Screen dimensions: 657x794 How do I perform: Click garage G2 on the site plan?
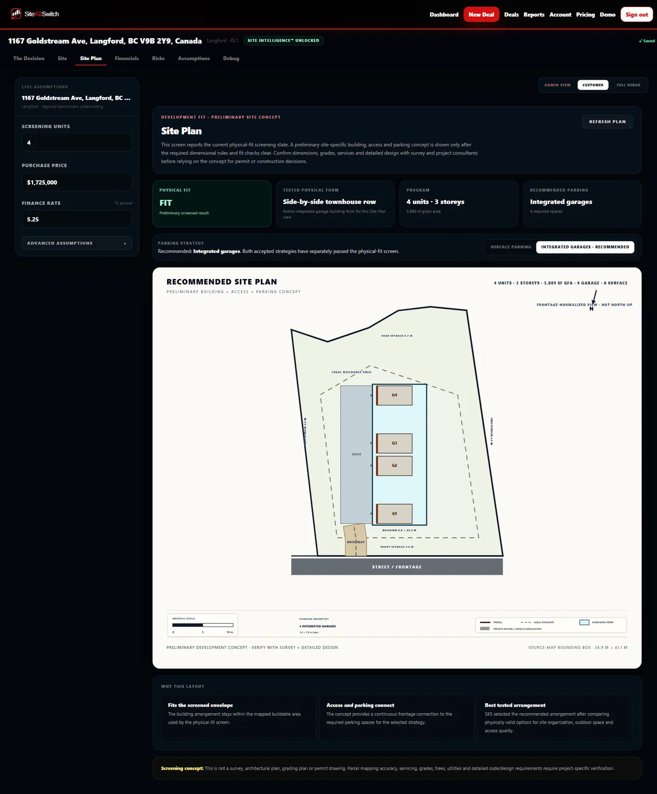[x=394, y=466]
